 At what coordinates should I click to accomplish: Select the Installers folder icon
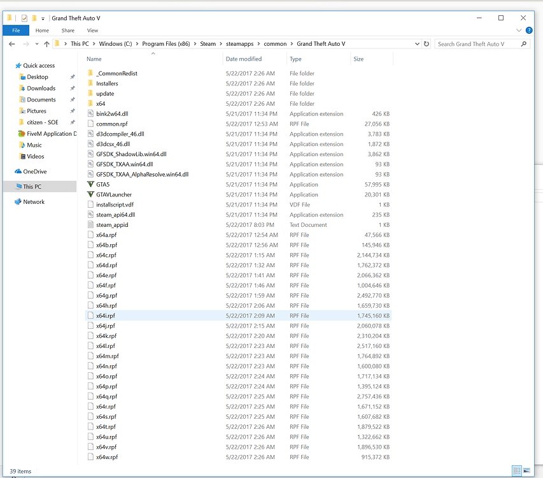90,83
